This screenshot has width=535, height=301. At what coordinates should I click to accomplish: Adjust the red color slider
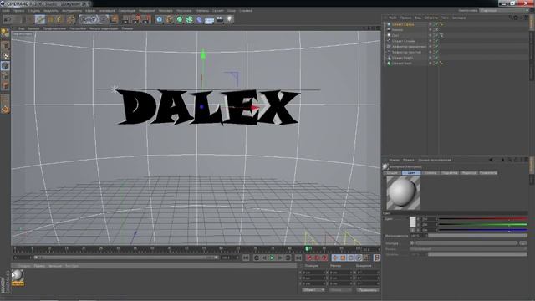482,219
